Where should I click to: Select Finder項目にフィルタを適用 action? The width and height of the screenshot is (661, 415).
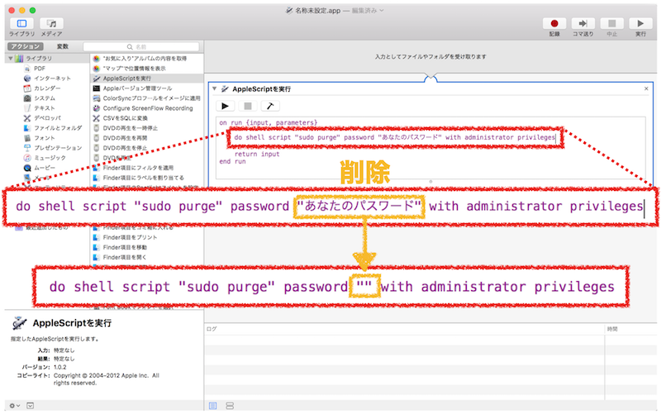pos(138,168)
